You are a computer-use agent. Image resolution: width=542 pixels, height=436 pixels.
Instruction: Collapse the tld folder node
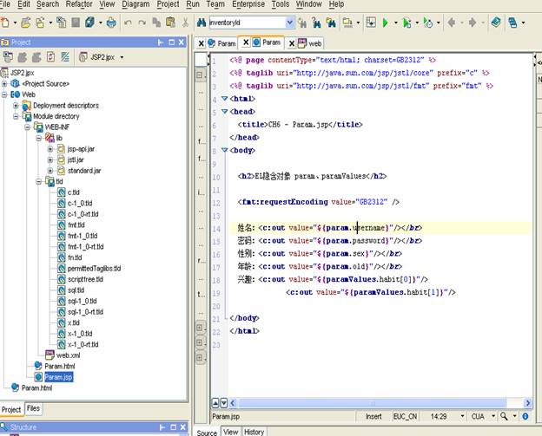click(x=39, y=181)
